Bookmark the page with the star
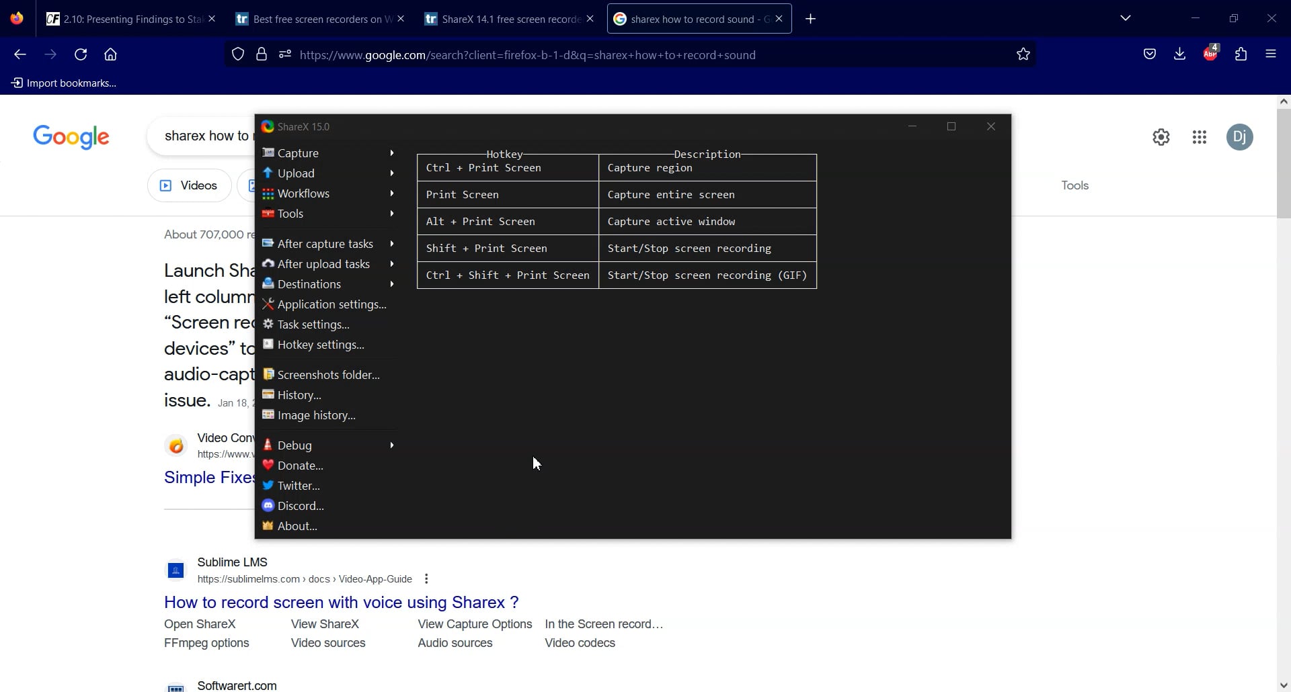 point(1023,54)
